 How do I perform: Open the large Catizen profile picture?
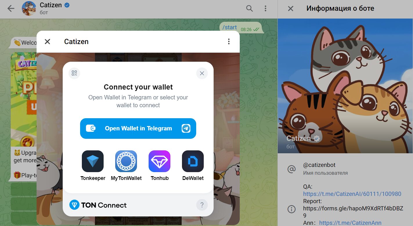coord(345,86)
